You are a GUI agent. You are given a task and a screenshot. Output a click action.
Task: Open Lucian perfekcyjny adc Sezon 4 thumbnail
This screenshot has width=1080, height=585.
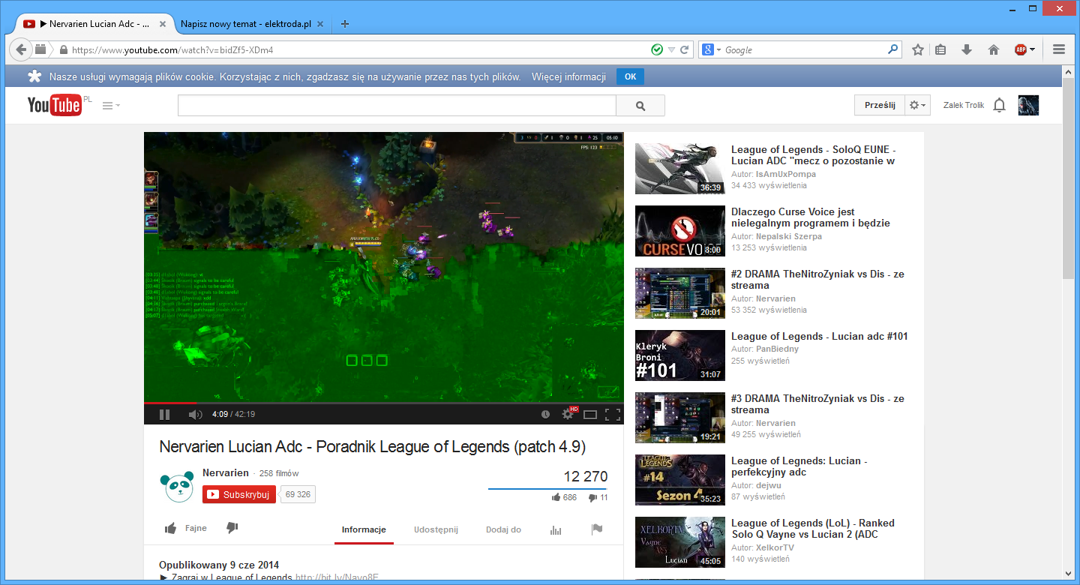coord(680,480)
